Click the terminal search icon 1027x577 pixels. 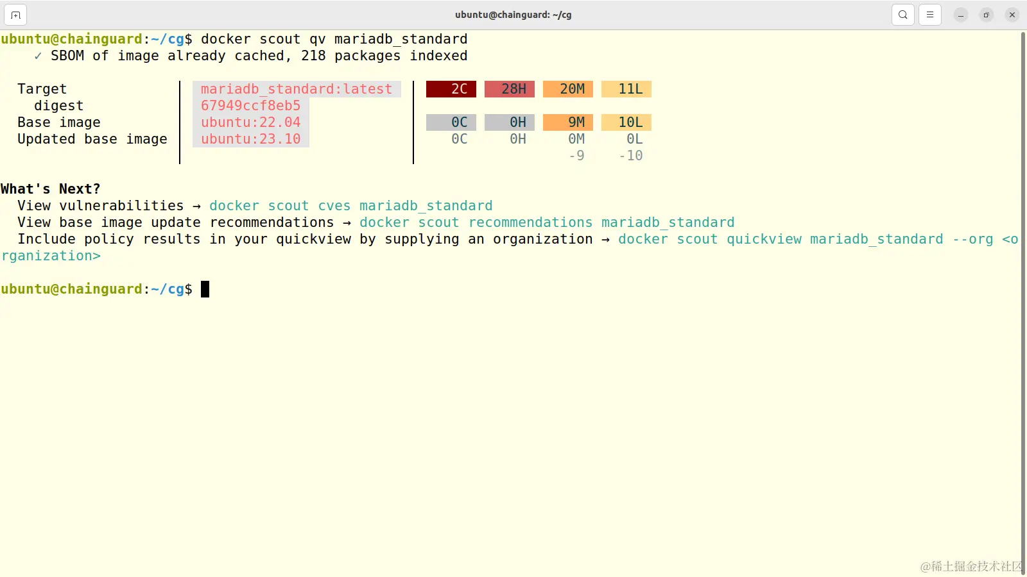coord(903,15)
